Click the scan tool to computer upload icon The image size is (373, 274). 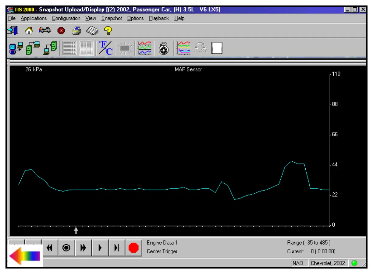[16, 48]
